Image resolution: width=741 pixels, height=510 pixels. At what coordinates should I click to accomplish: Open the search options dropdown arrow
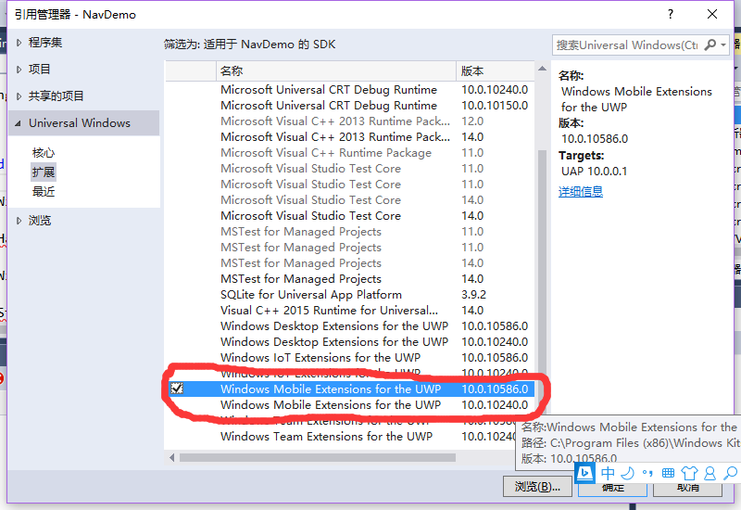723,45
